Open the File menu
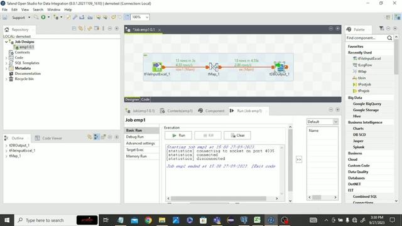The image size is (402, 226). point(4,9)
